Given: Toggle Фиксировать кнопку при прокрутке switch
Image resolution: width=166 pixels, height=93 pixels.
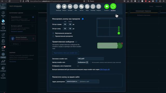Looking at the screenshot, I should [83, 19].
